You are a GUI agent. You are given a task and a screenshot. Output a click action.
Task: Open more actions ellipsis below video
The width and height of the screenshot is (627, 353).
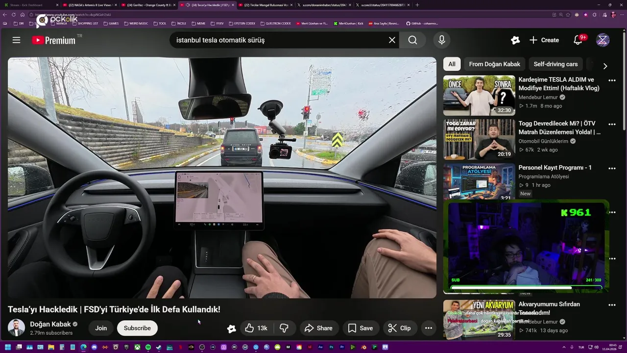tap(429, 328)
